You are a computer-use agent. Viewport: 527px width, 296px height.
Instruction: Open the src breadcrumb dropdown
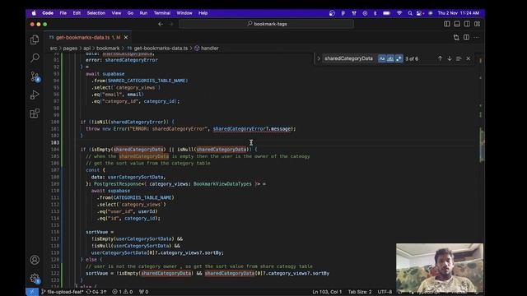54,49
